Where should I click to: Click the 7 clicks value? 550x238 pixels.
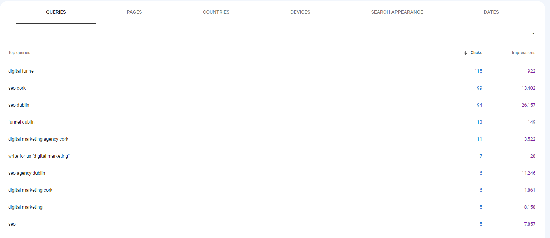tap(481, 156)
